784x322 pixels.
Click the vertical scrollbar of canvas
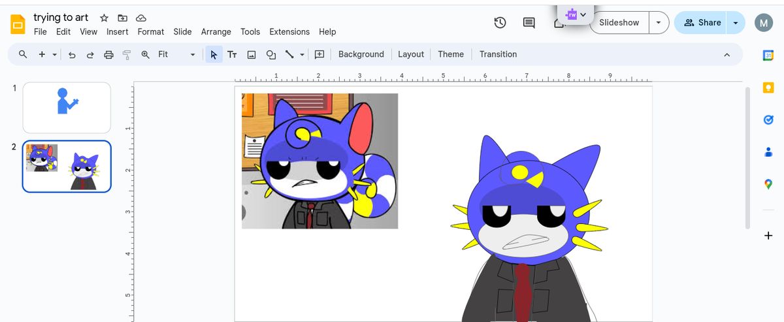pyautogui.click(x=748, y=157)
